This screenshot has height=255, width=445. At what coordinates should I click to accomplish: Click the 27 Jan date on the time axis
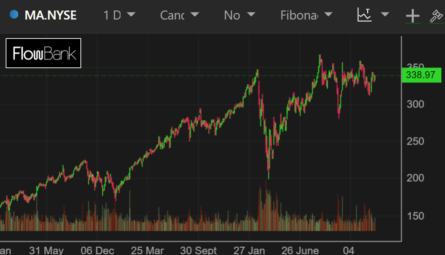click(x=249, y=250)
